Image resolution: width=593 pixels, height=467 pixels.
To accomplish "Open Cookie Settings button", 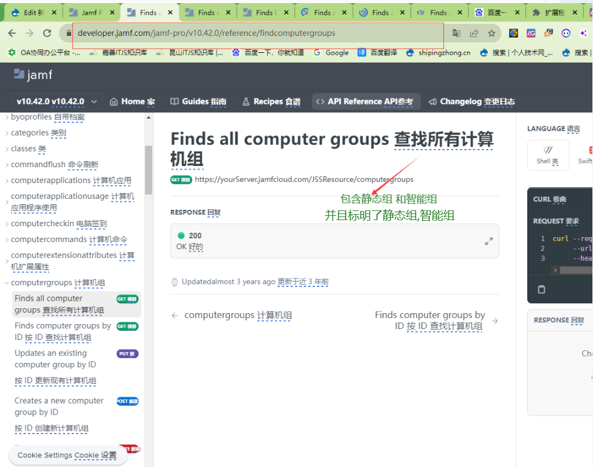I will (x=67, y=455).
